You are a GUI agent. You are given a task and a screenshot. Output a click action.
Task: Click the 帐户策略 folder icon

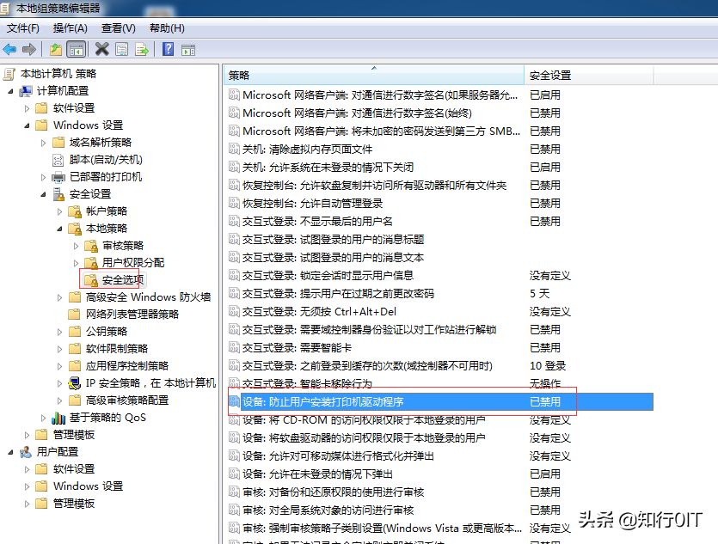[x=75, y=211]
